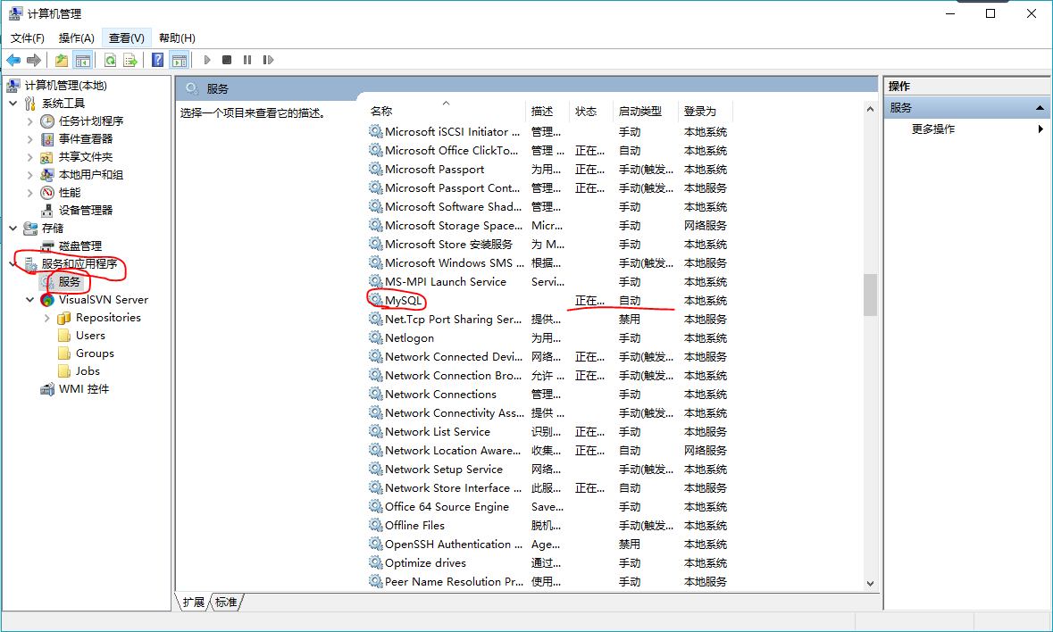Collapse 系统工具 tree node
The width and height of the screenshot is (1053, 632).
coord(13,104)
